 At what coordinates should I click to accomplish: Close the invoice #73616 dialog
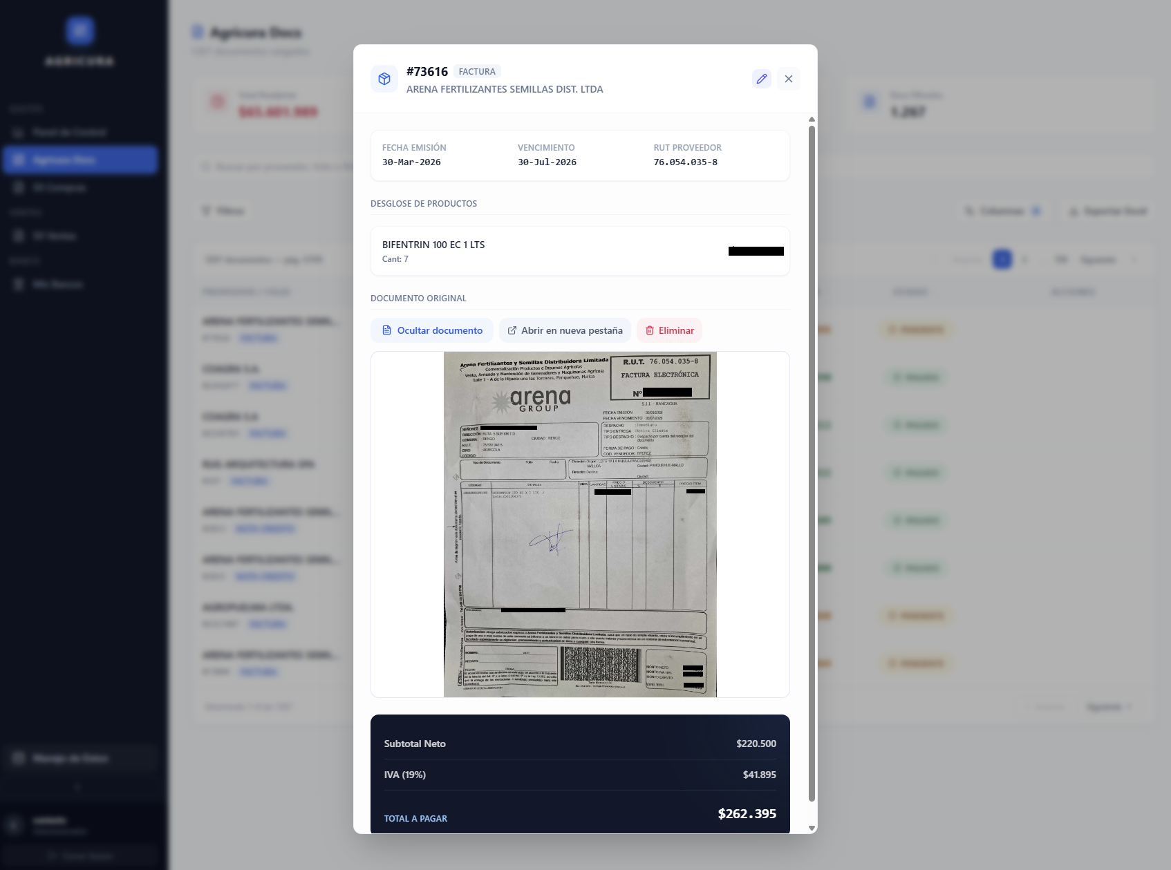(789, 79)
